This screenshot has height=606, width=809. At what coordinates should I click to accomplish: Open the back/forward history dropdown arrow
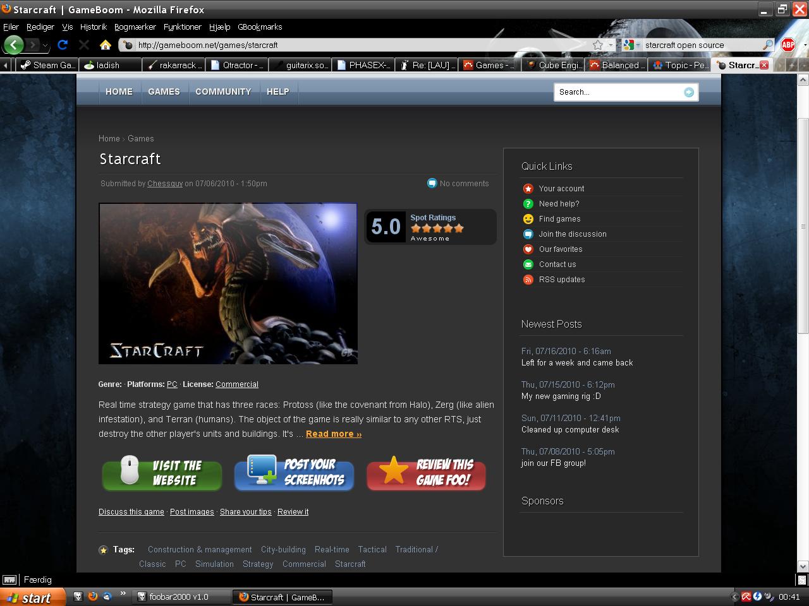pos(45,45)
